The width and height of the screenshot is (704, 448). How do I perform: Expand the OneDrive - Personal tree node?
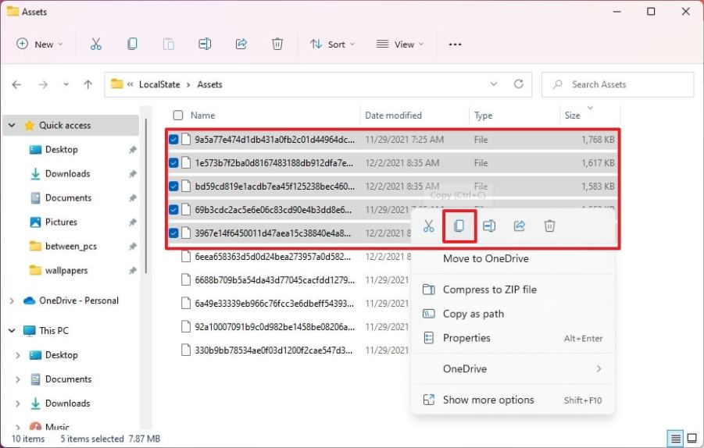tap(13, 301)
